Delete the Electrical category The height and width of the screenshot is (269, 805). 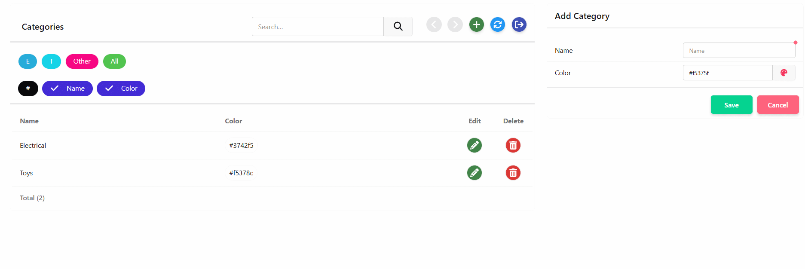[x=513, y=145]
